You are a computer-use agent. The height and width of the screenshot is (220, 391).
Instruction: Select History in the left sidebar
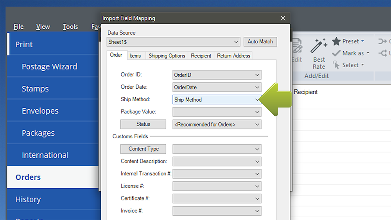pyautogui.click(x=28, y=199)
